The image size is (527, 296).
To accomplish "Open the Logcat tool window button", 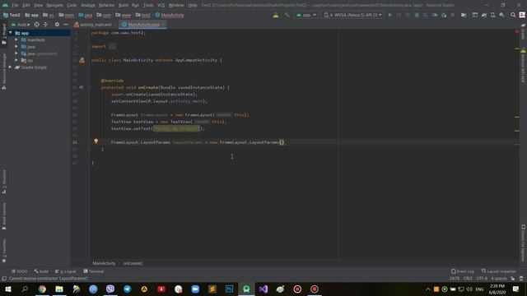I will [66, 271].
